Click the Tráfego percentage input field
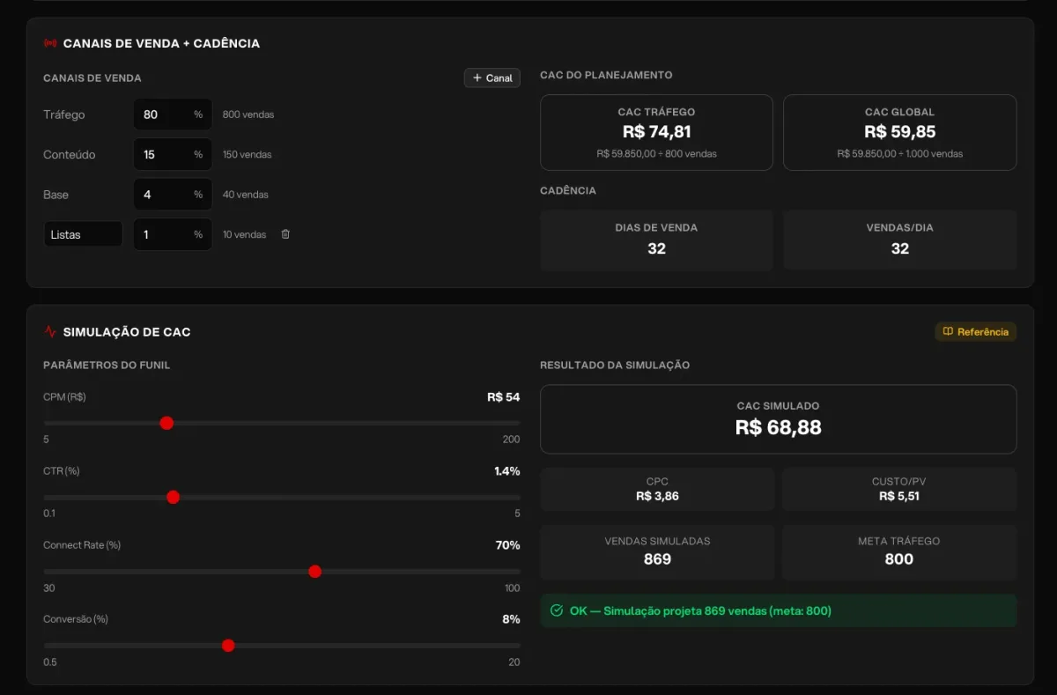 [x=173, y=115]
